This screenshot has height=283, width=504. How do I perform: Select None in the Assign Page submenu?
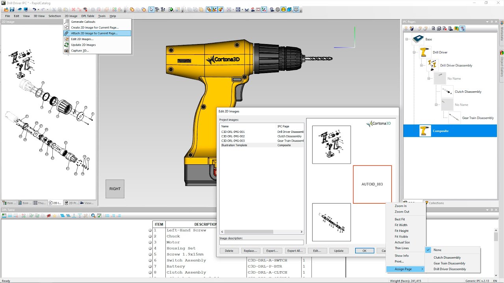click(452, 250)
